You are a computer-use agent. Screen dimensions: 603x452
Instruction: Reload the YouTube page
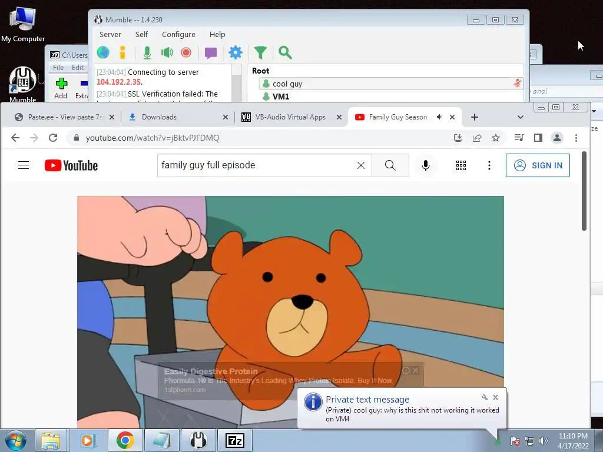click(x=53, y=138)
